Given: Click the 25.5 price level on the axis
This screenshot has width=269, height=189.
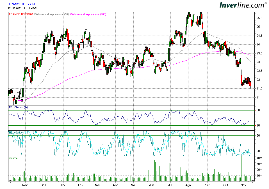Looking at the screenshot, I should pyautogui.click(x=259, y=18).
